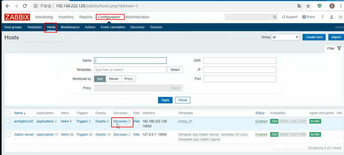Open the user profile icon
This screenshot has width=344, height=155.
[x=332, y=17]
